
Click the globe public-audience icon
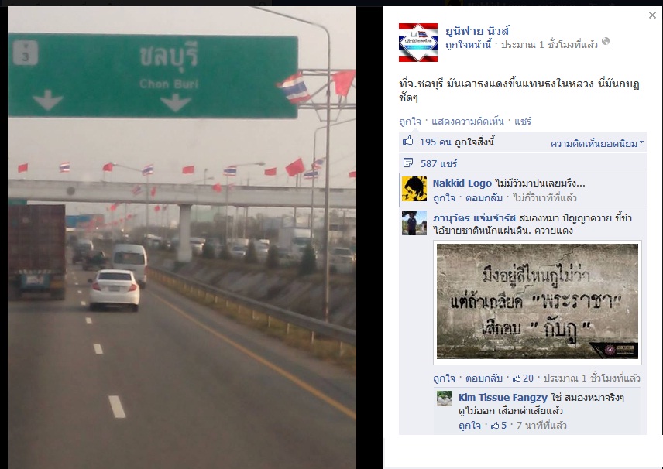click(x=606, y=41)
